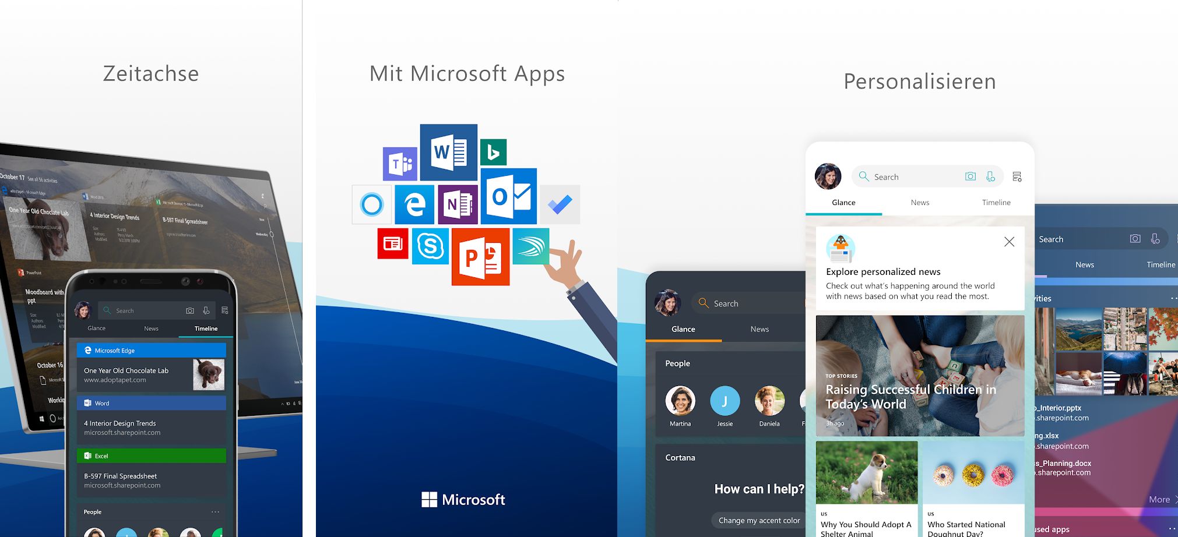Tap How can I help Cortana prompt
Screen dimensions: 1178x537
[759, 489]
